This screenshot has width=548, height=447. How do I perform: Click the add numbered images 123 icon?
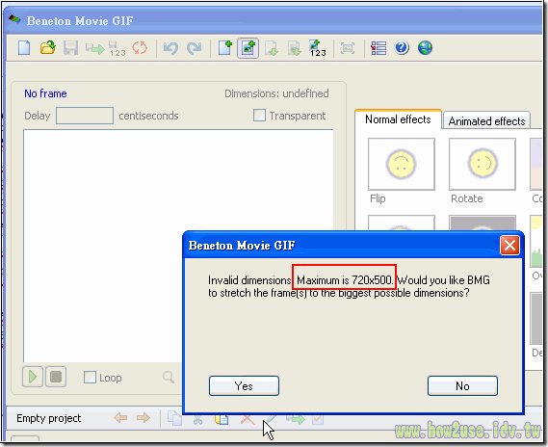[x=318, y=48]
